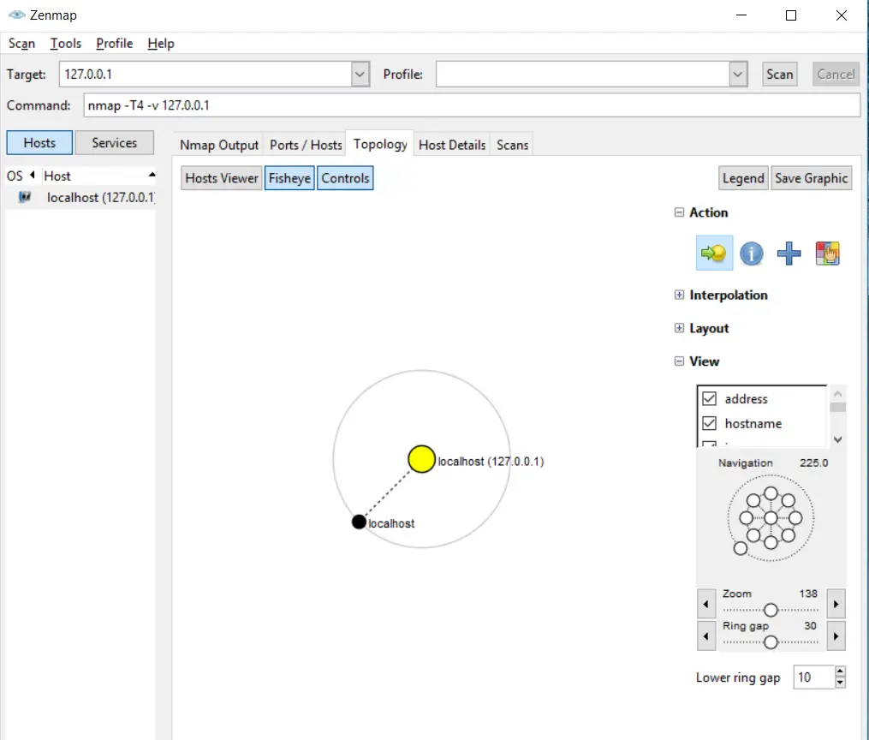Click the Cancel button
The height and width of the screenshot is (740, 869).
pyautogui.click(x=836, y=75)
